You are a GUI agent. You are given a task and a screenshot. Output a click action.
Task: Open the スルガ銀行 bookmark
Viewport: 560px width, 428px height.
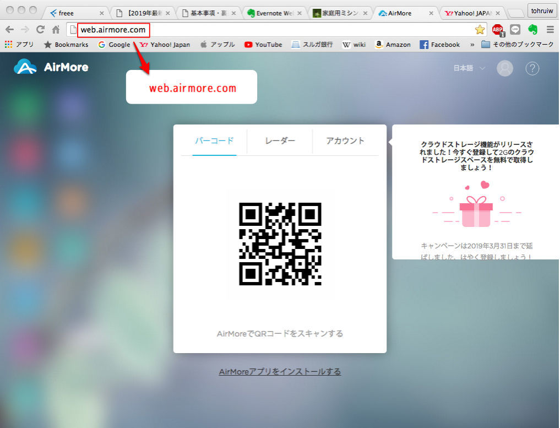[312, 44]
